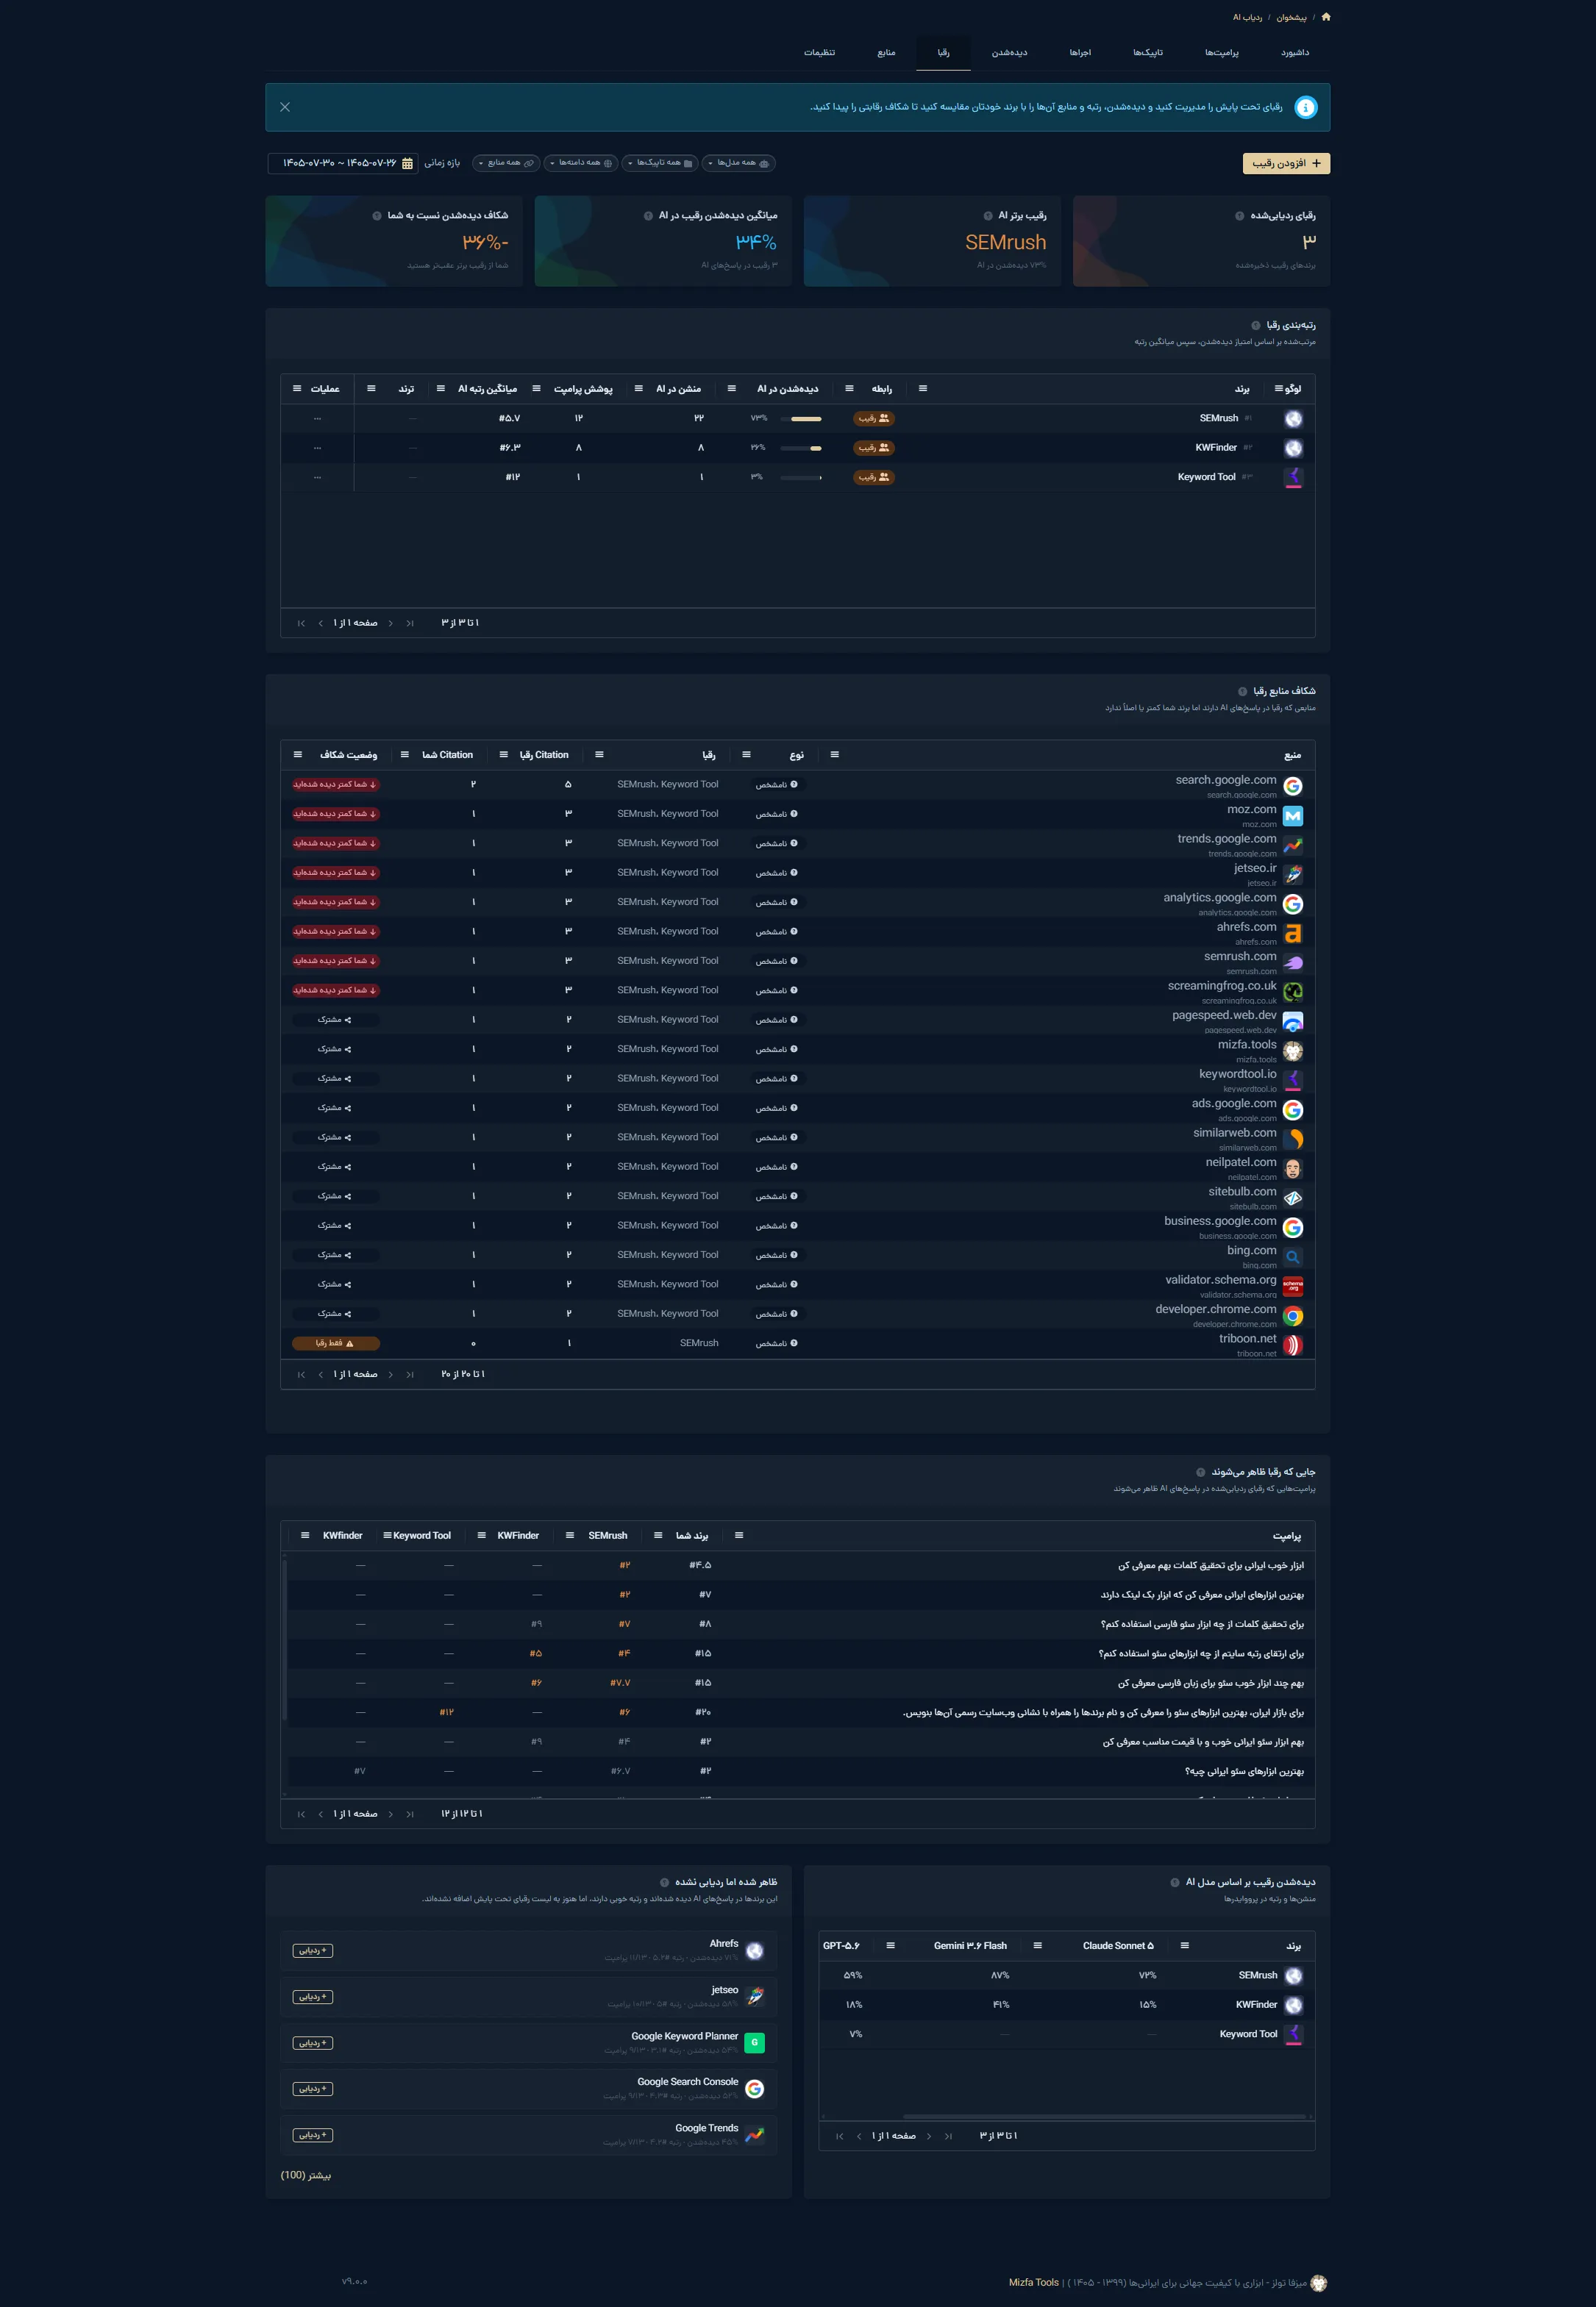Open help icon beside شکاف منابع رقبا

pos(1243,692)
